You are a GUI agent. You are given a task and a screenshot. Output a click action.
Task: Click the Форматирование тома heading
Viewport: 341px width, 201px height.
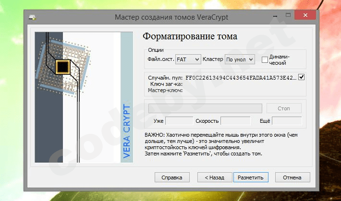click(190, 36)
